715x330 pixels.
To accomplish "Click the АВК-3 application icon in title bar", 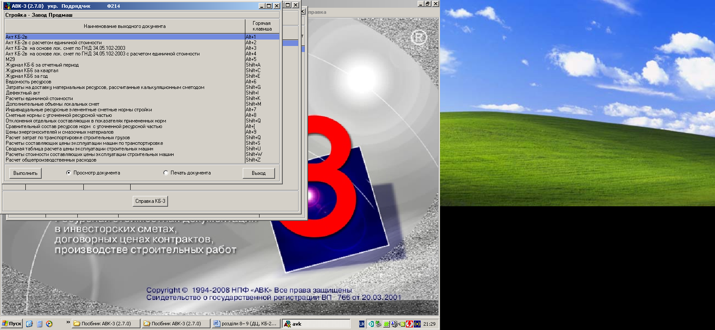I will (x=7, y=6).
